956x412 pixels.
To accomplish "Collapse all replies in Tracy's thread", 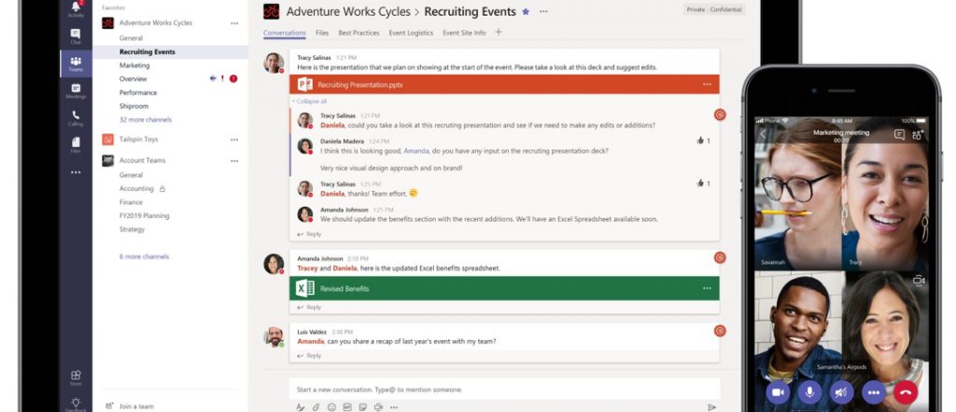I will point(309,101).
